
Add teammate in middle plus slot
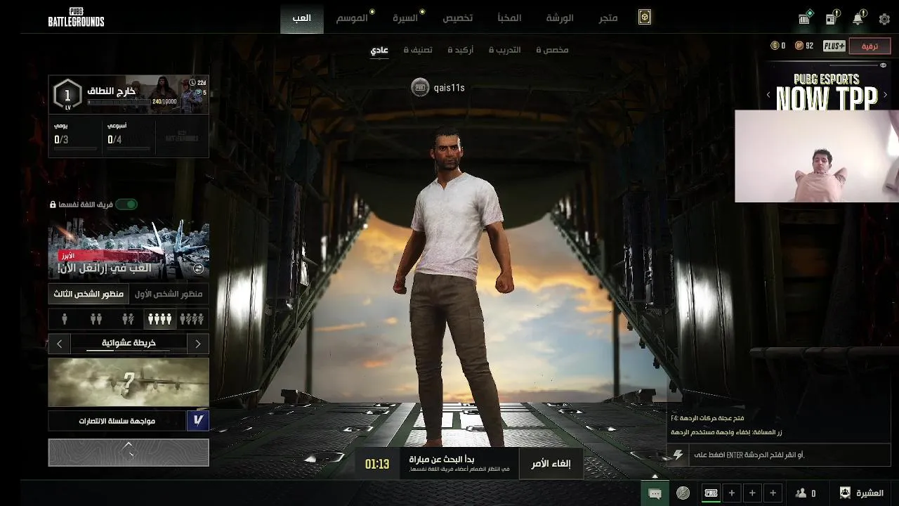coord(752,493)
